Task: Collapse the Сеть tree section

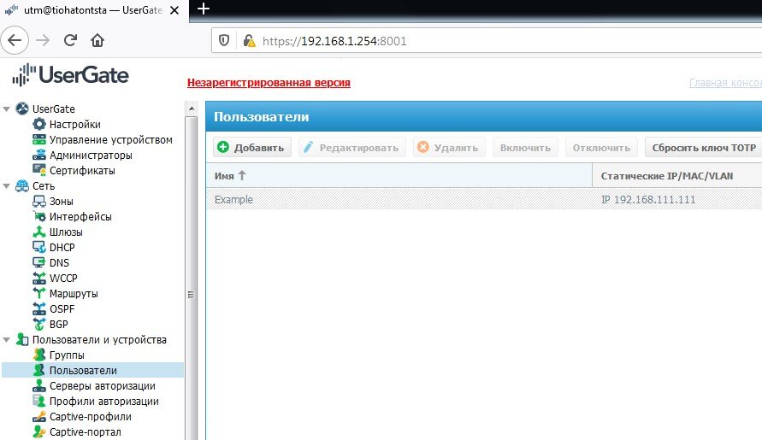Action: [7, 186]
